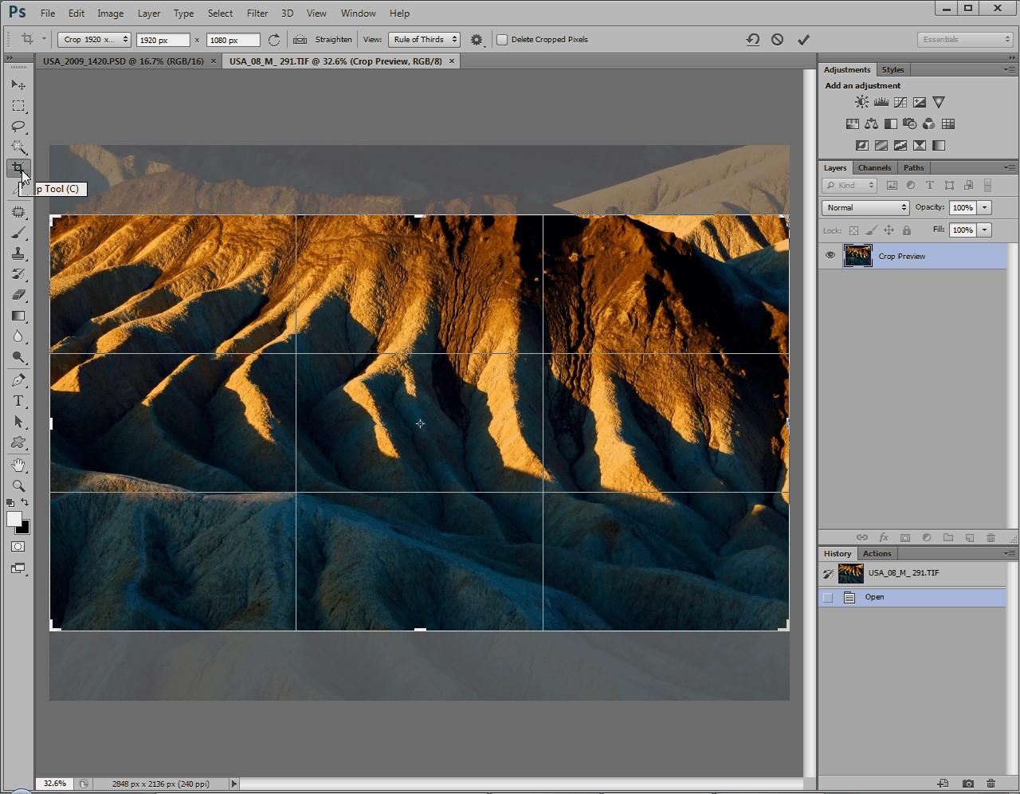Click the foreground color swatch
1020x794 pixels.
[x=14, y=519]
